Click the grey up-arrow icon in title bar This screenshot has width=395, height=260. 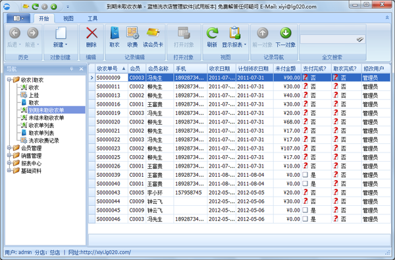point(45,7)
